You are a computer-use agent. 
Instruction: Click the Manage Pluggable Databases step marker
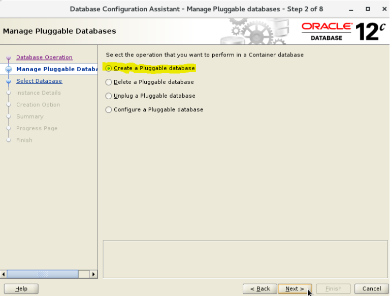9,69
